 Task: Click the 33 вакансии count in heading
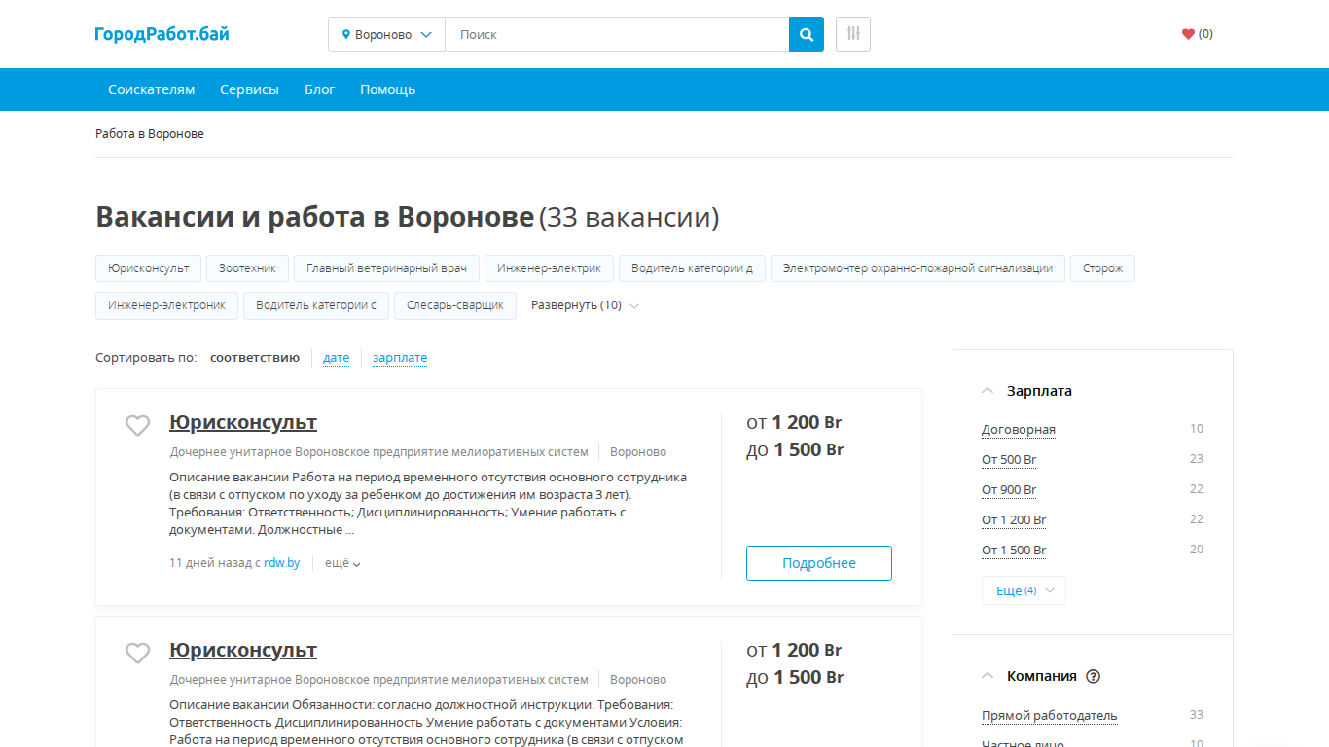629,217
